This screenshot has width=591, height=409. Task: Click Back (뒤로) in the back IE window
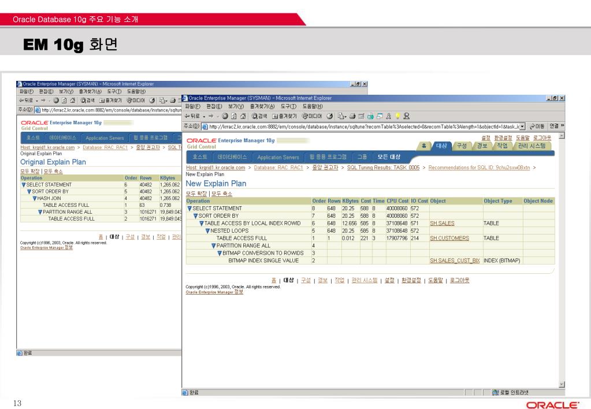(x=26, y=101)
